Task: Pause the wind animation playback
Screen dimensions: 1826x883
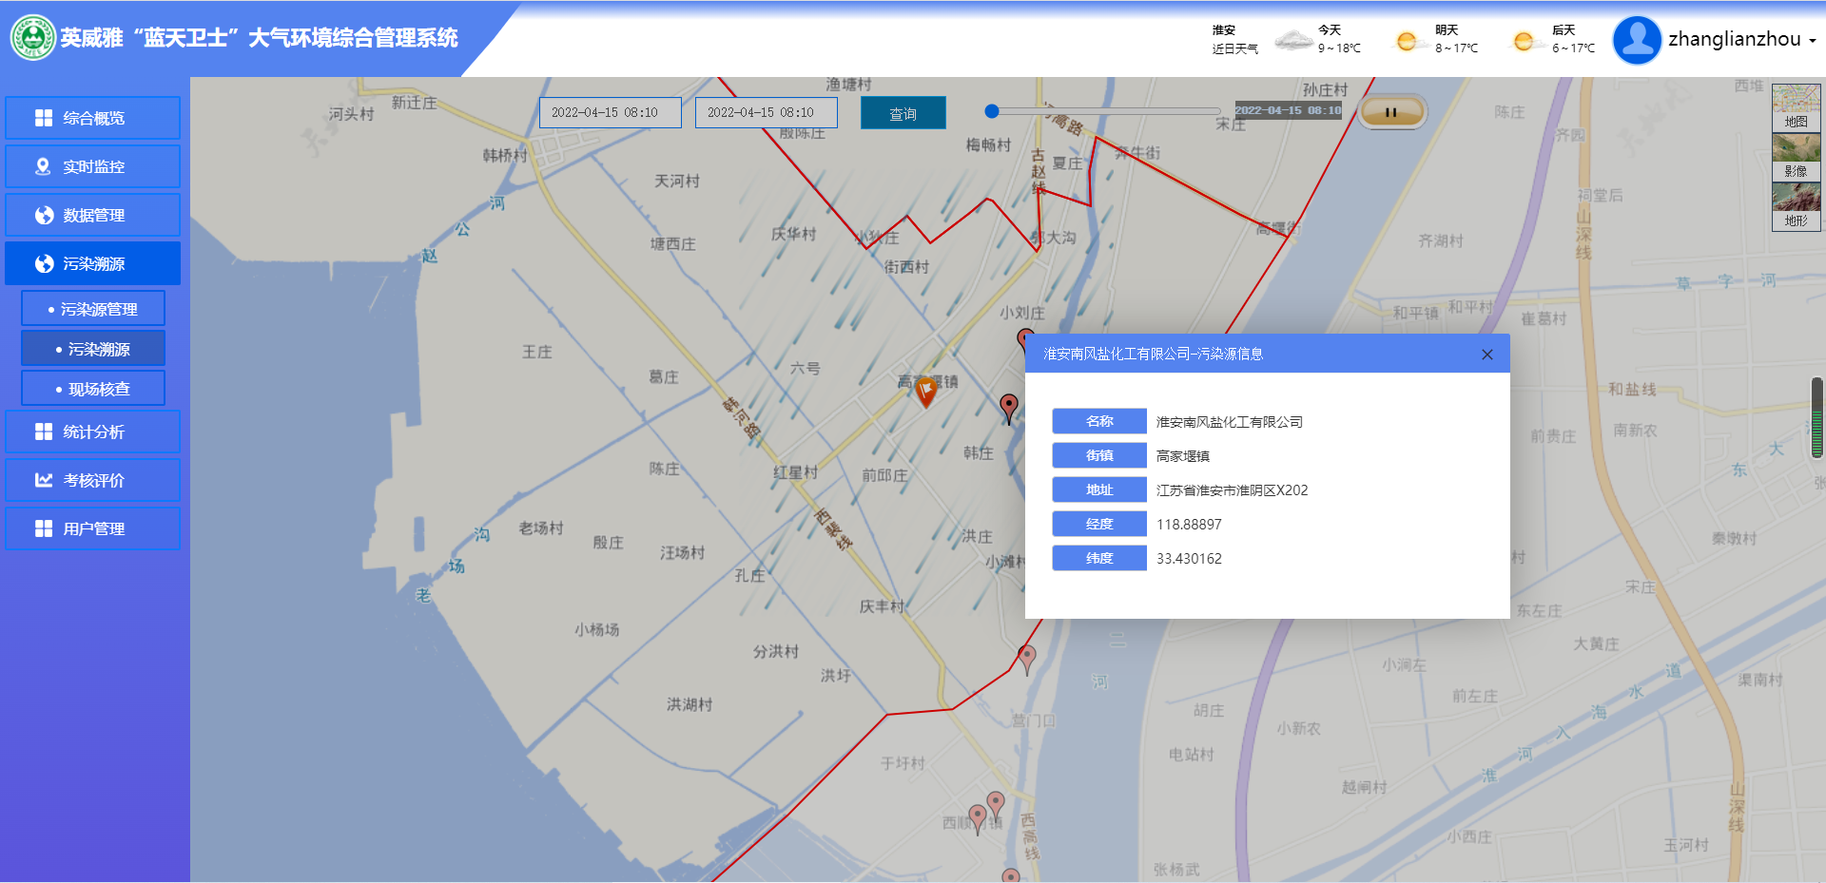Action: [x=1391, y=111]
